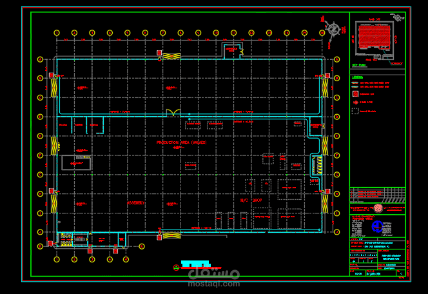Select the section marker below the plan

click(x=176, y=268)
